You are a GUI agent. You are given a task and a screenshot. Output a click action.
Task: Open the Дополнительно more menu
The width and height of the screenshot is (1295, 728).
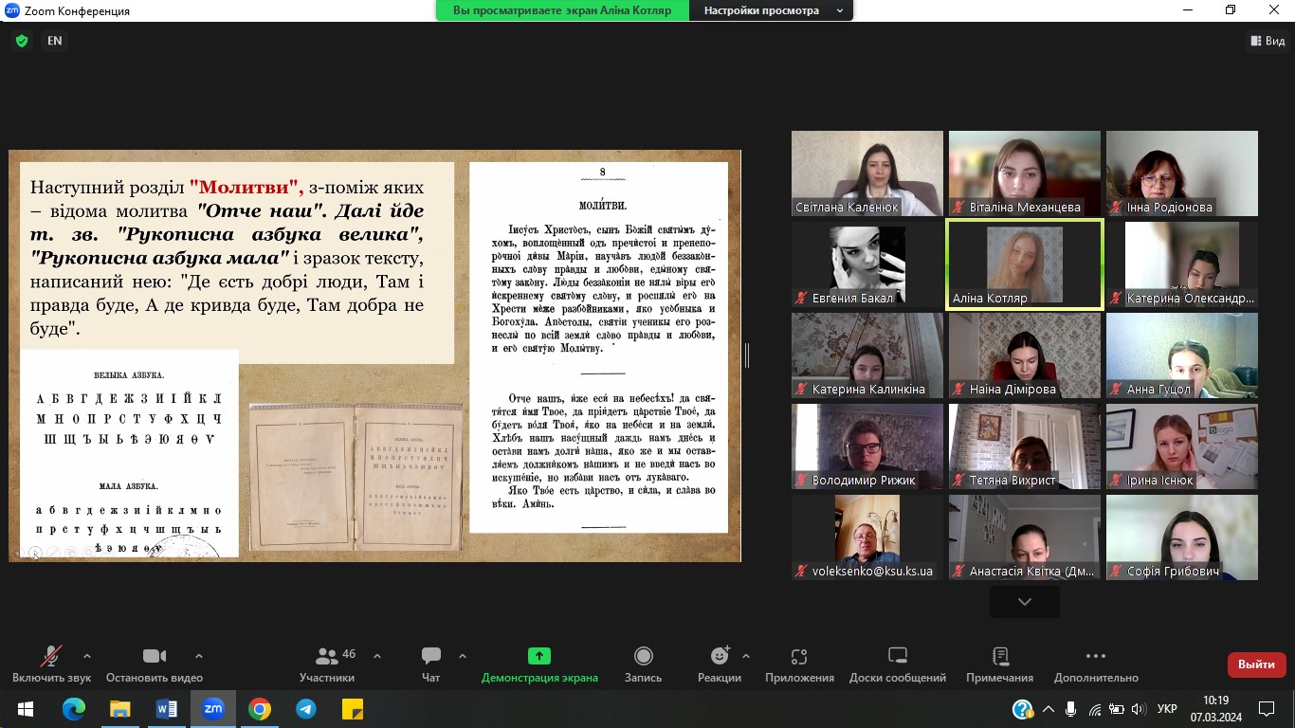point(1095,657)
